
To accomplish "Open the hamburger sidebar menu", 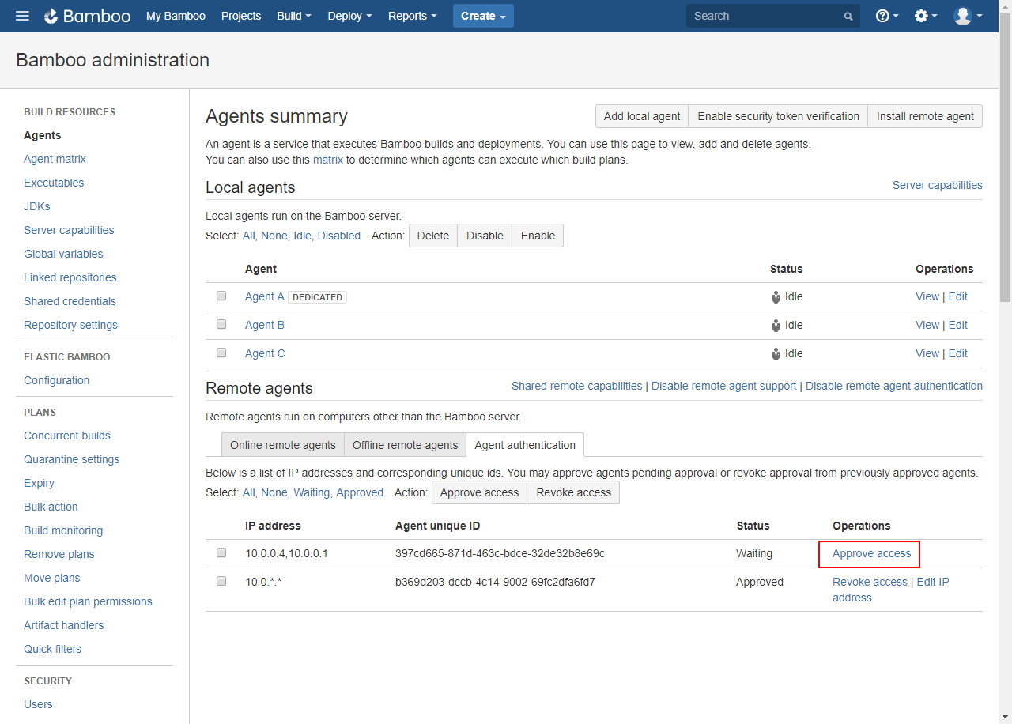I will click(22, 16).
